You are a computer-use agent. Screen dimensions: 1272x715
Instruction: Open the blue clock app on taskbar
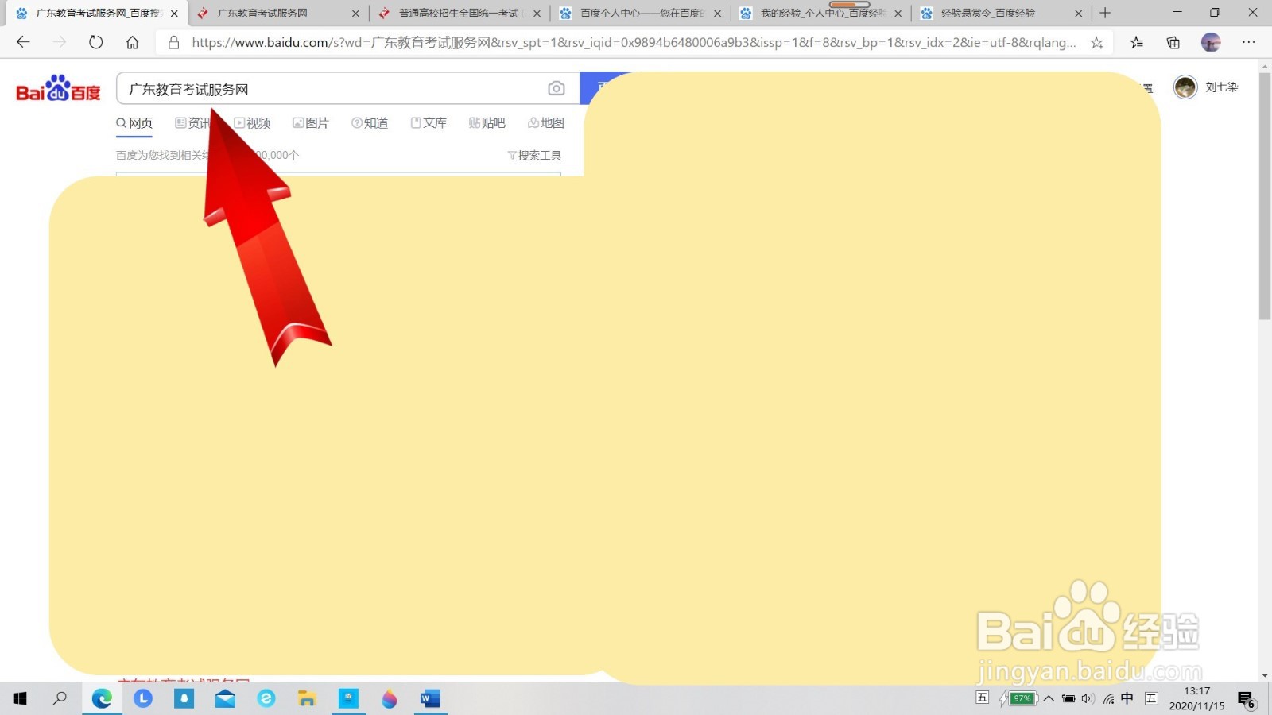[143, 698]
